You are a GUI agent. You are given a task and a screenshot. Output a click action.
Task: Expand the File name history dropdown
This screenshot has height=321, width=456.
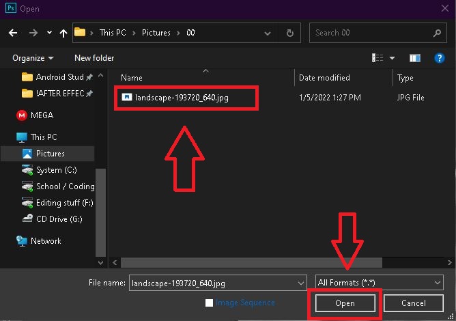(x=301, y=282)
